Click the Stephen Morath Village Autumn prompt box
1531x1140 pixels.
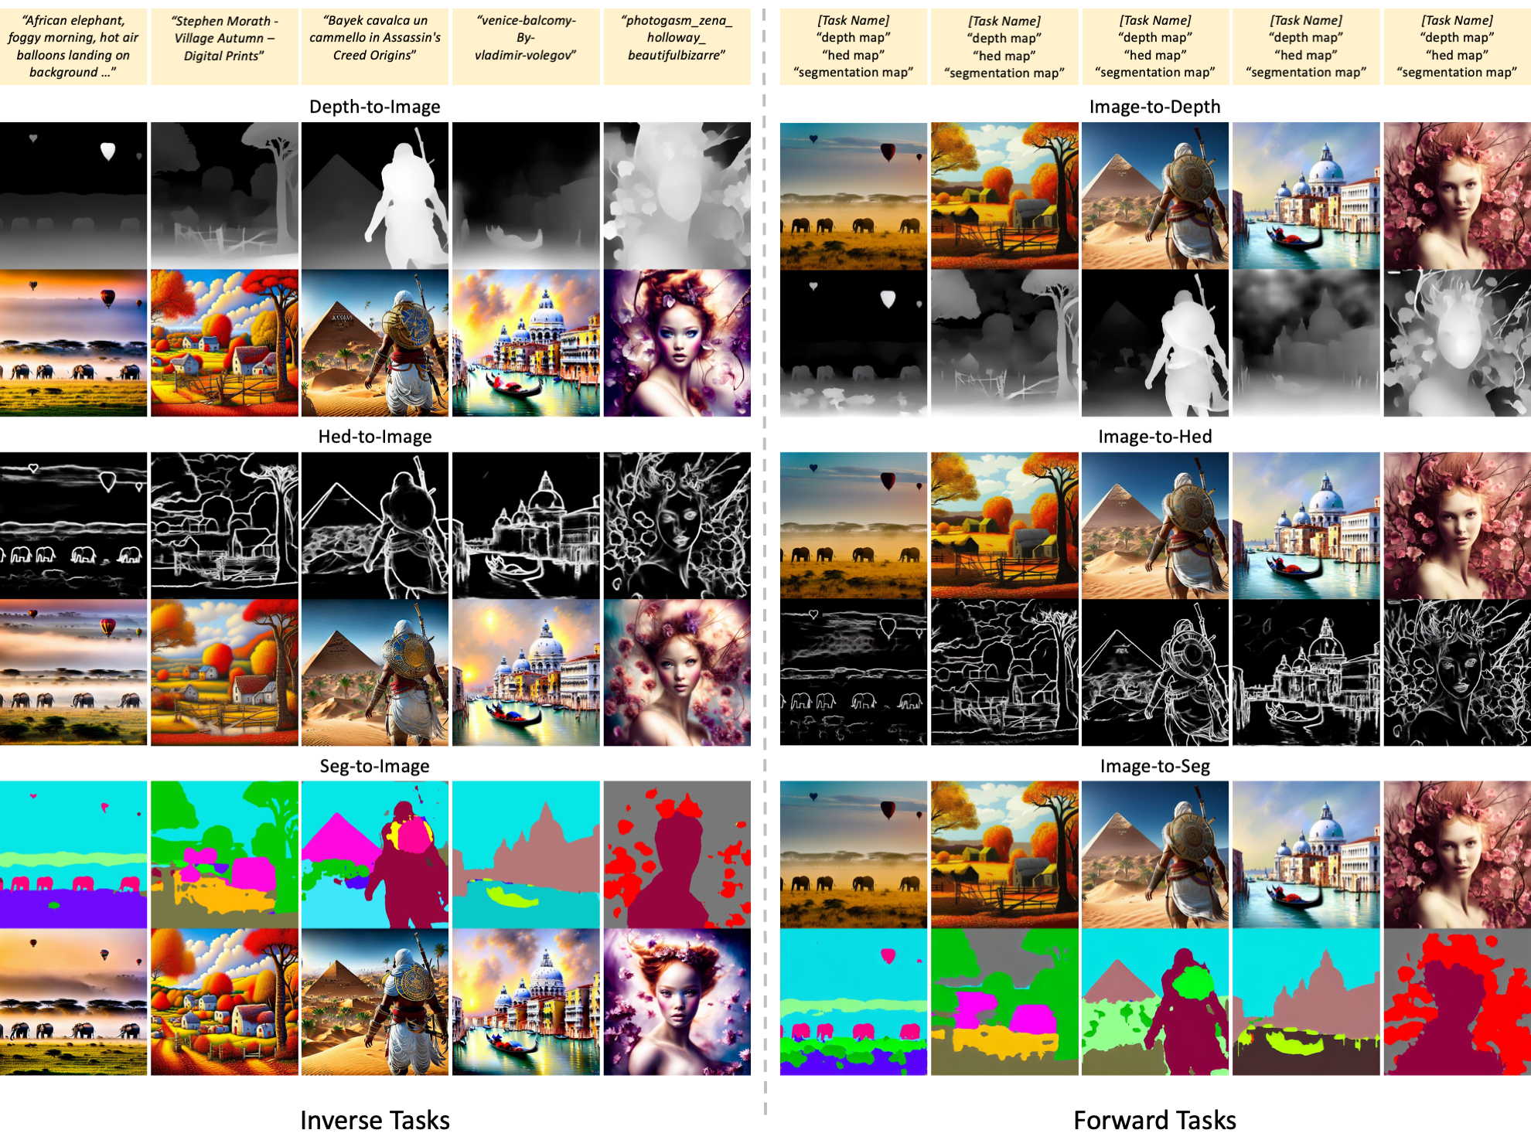[x=223, y=46]
